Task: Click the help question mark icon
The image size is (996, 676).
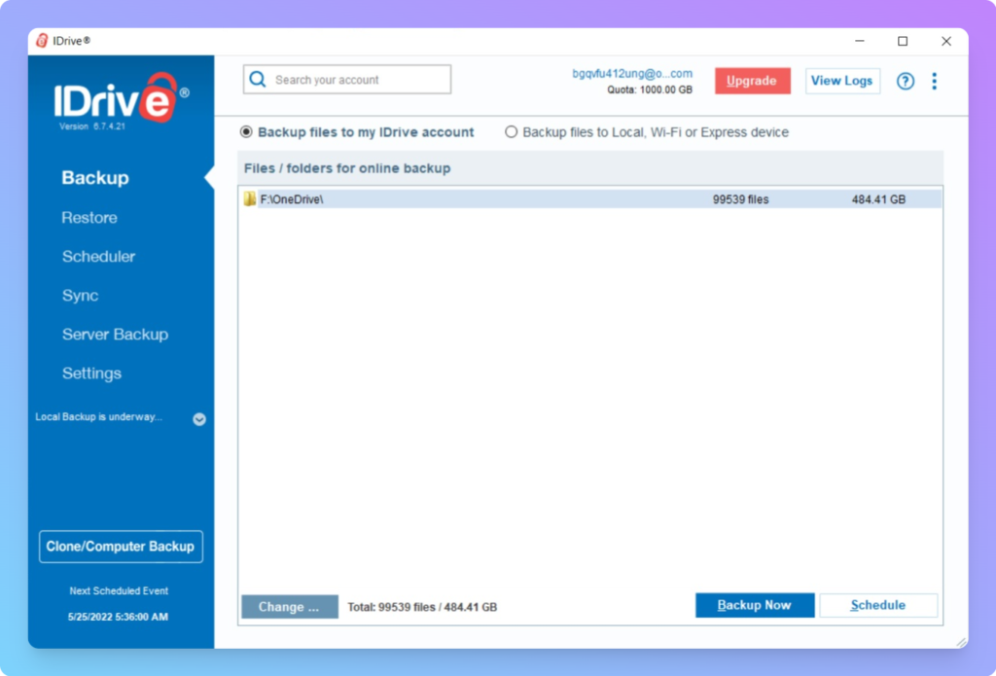Action: click(x=905, y=82)
